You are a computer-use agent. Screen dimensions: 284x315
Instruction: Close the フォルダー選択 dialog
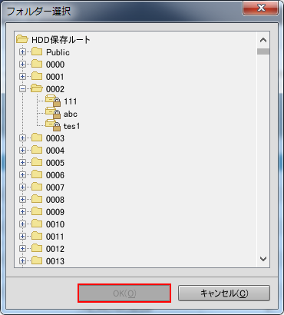(261, 8)
